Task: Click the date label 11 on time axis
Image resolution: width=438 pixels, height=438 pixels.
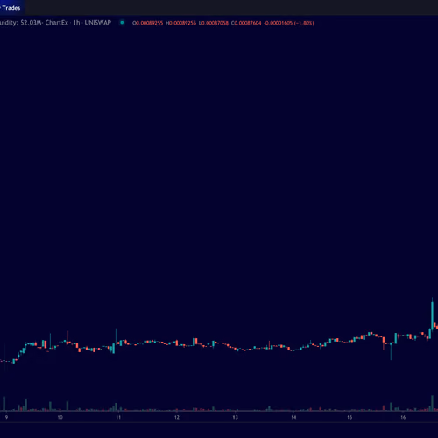Action: pos(118,417)
